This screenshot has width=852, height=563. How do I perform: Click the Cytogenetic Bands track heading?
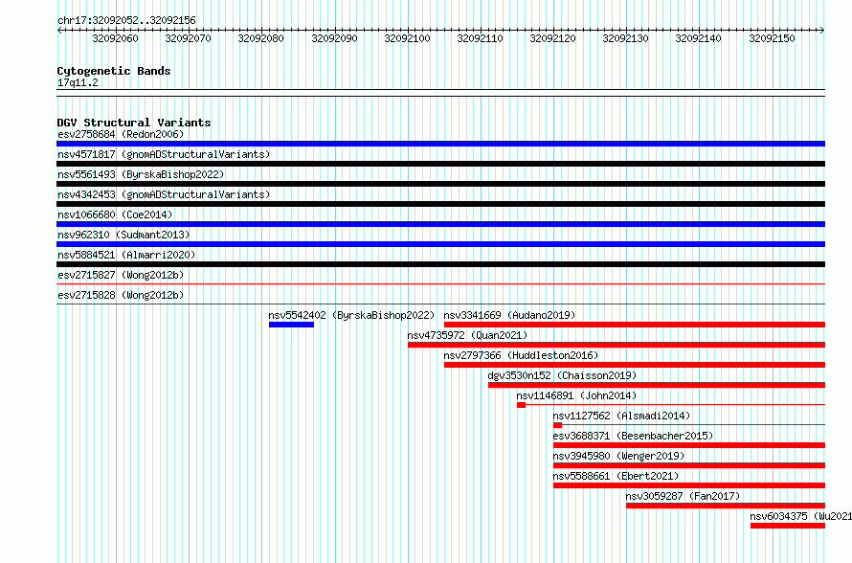pos(114,71)
